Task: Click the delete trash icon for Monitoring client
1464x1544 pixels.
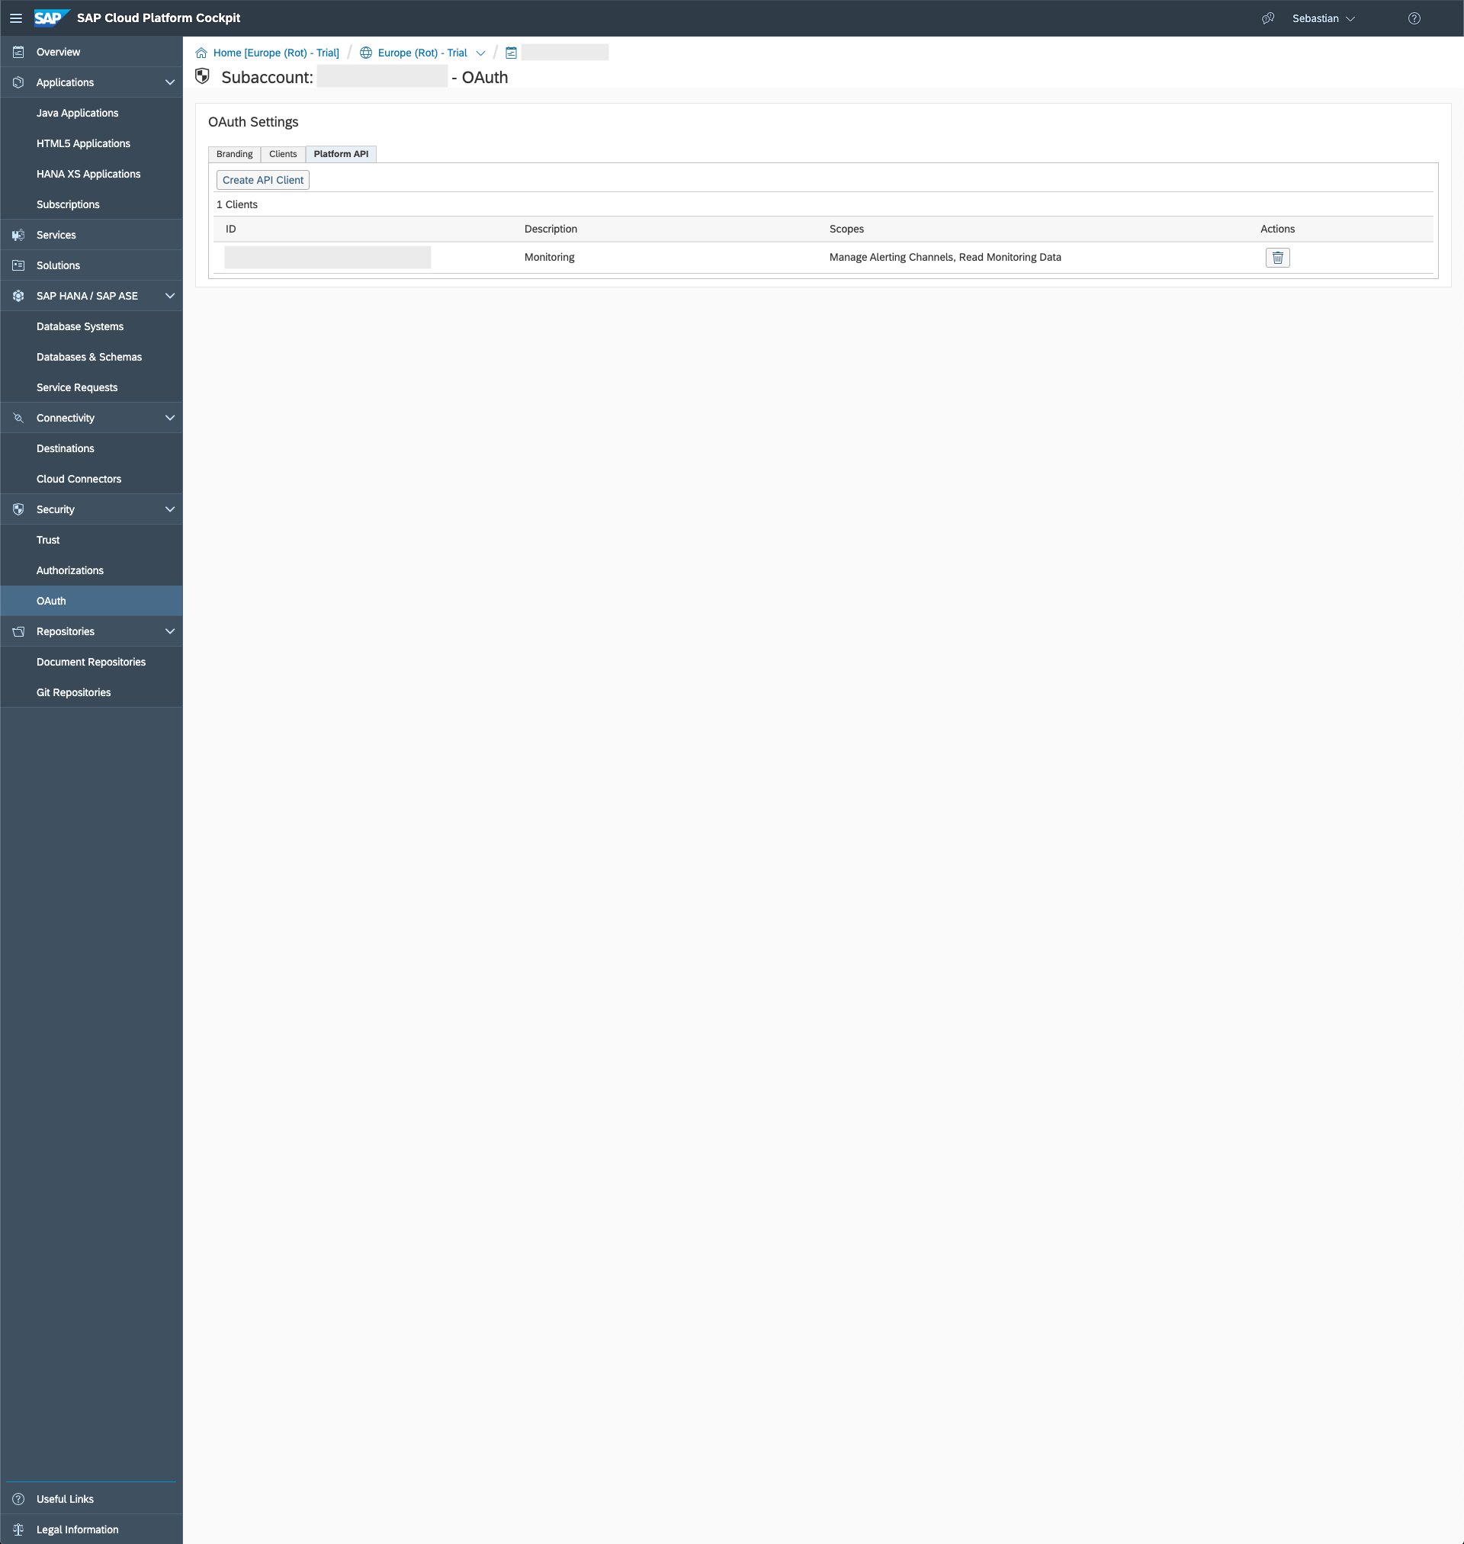Action: [1278, 258]
